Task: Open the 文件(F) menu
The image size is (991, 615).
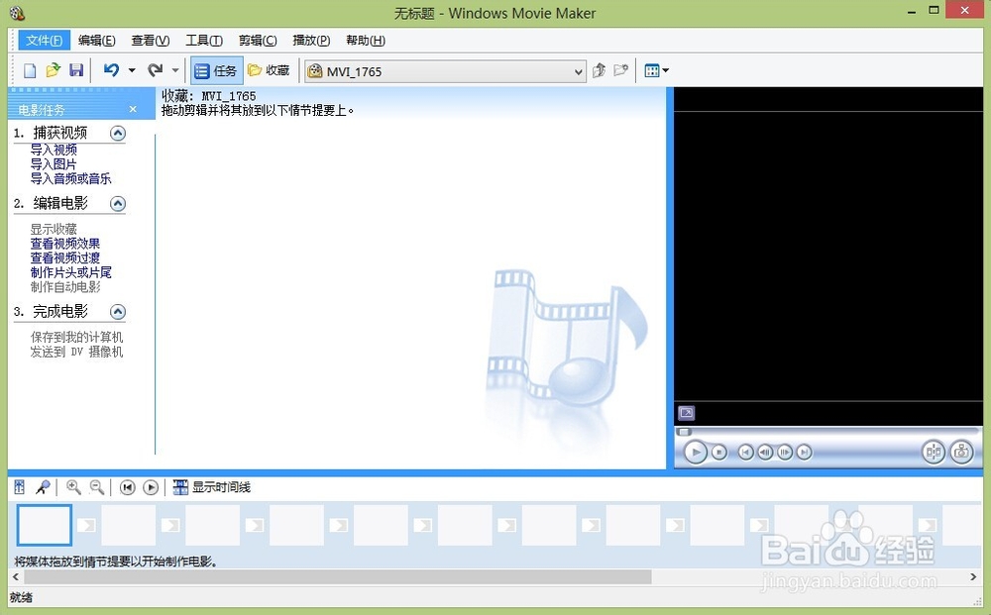Action: tap(44, 41)
